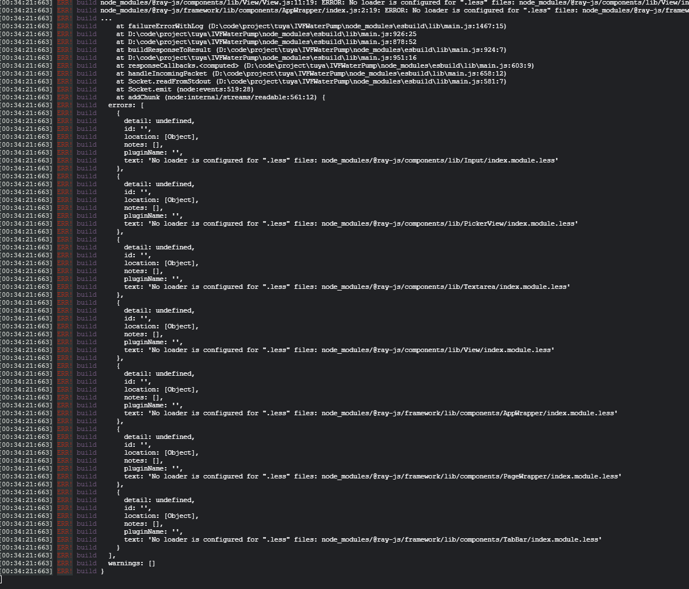Click the responseCallbacks main.js:603:9 path
Viewport: 689px width, 589px height.
pos(389,65)
